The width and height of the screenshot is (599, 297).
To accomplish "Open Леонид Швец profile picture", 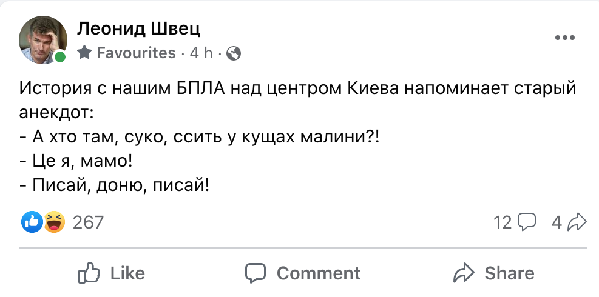I will point(41,38).
